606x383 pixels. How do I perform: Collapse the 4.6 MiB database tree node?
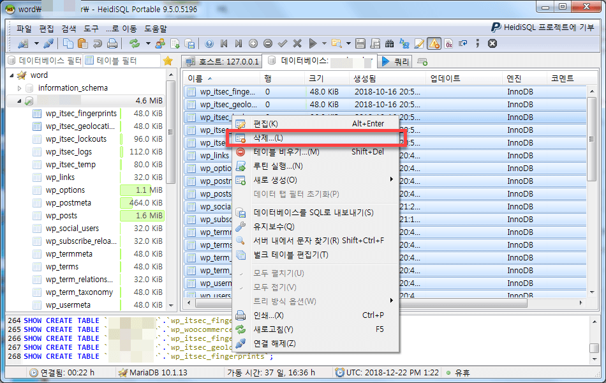coord(19,101)
